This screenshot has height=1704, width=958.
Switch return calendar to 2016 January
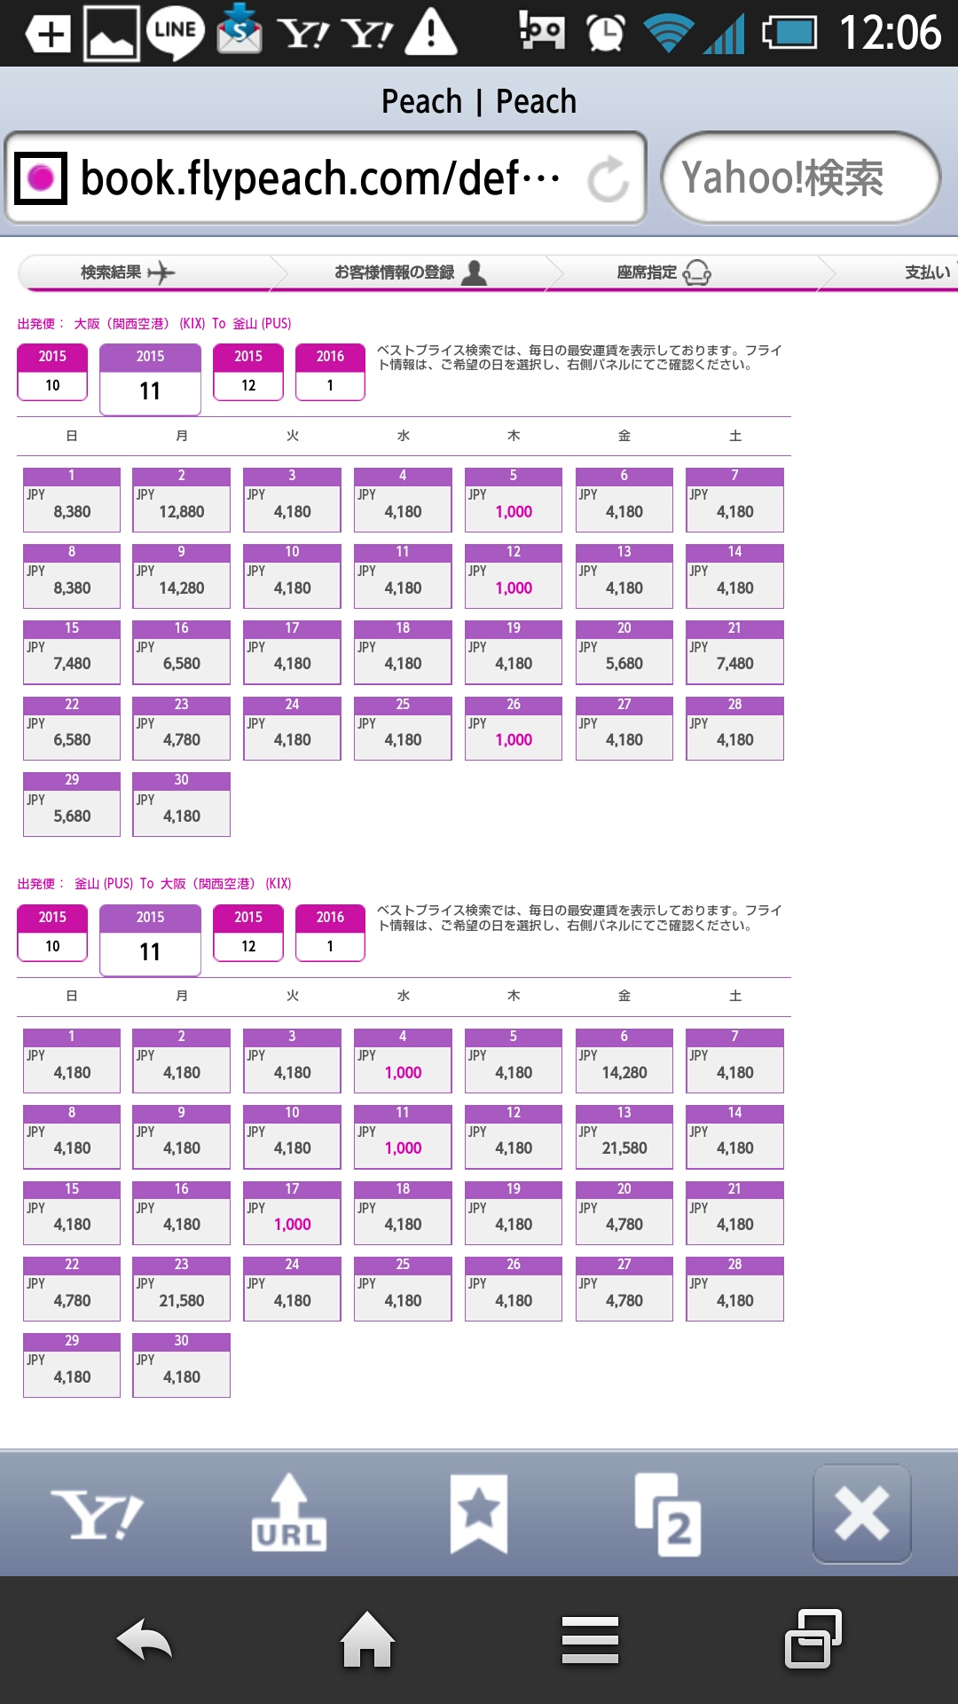pos(330,933)
